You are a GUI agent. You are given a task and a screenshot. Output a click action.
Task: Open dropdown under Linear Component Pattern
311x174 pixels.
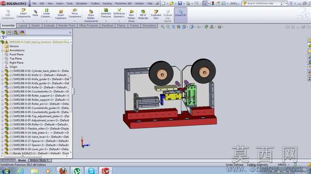(x=46, y=21)
